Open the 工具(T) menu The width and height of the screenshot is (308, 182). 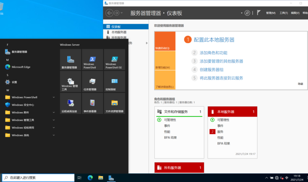[x=284, y=13]
